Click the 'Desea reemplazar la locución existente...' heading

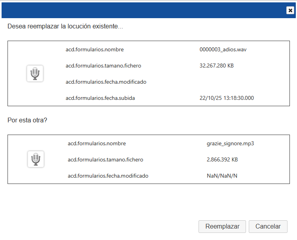65,26
